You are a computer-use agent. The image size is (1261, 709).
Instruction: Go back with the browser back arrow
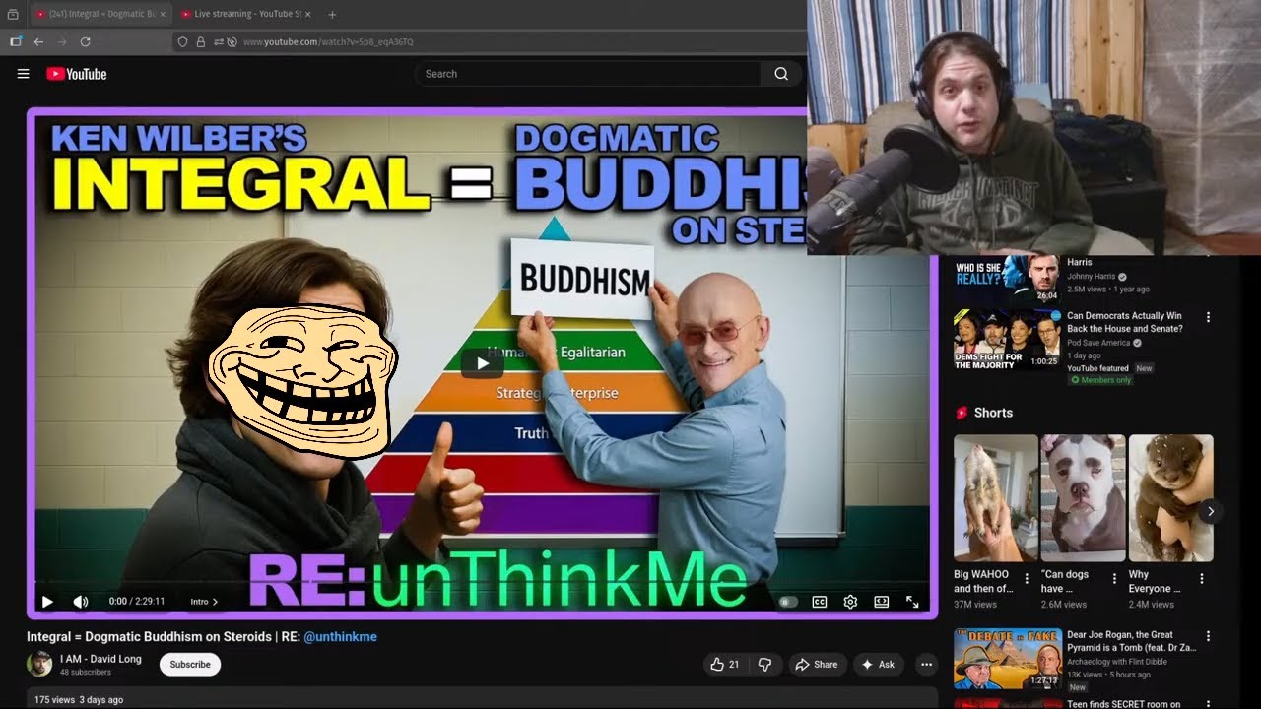(38, 42)
